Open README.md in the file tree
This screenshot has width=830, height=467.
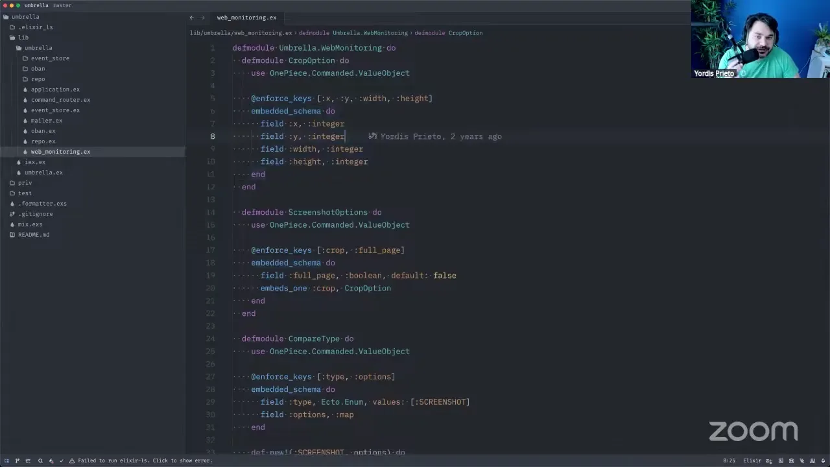pos(34,235)
